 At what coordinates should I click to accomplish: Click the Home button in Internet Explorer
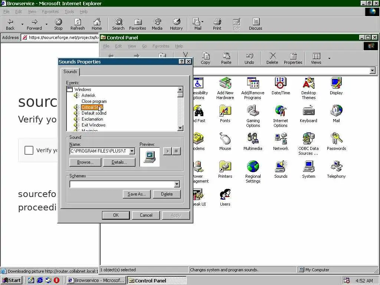click(97, 24)
